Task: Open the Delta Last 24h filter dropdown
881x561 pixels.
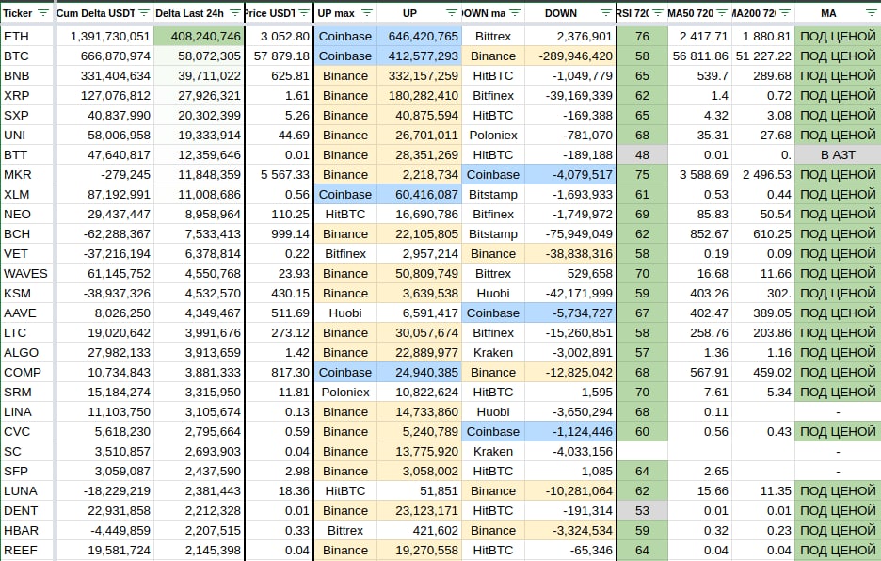Action: tap(235, 13)
